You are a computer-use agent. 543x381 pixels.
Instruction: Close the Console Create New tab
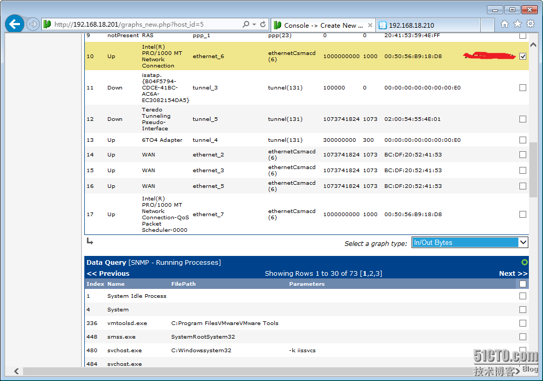pos(370,25)
